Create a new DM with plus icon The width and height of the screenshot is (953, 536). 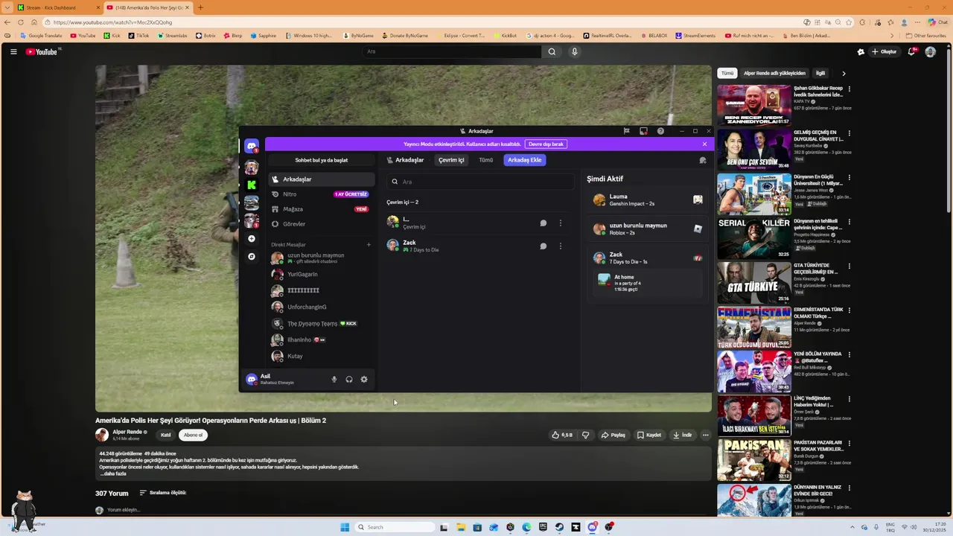click(x=369, y=245)
